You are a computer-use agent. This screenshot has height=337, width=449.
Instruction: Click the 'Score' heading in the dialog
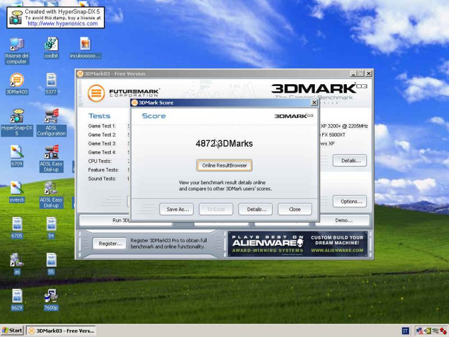pyautogui.click(x=154, y=116)
